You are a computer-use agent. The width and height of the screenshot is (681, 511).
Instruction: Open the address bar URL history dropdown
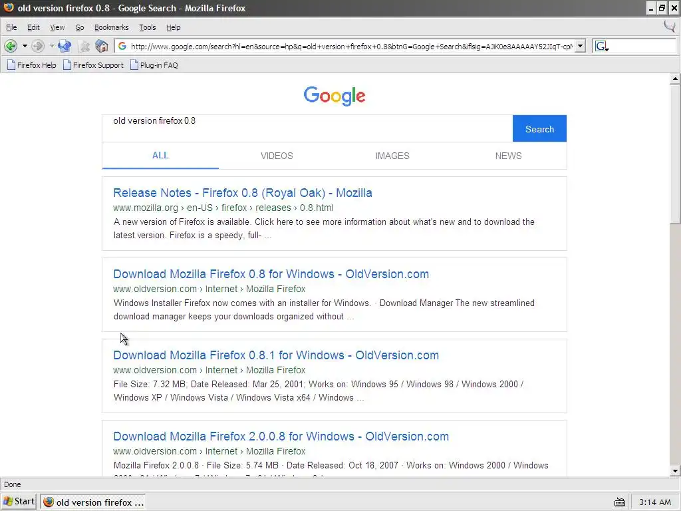(580, 46)
